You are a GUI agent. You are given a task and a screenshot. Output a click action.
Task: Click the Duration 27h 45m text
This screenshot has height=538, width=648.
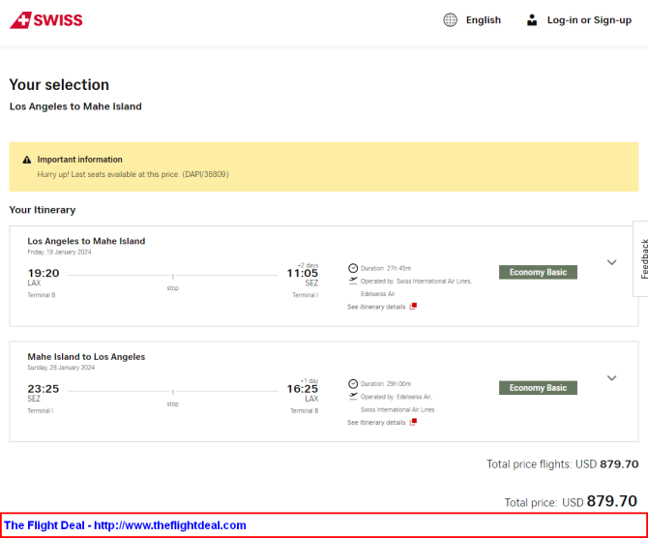tap(386, 268)
